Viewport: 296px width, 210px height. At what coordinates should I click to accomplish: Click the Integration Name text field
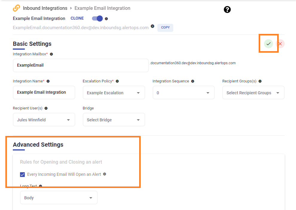pos(44,93)
